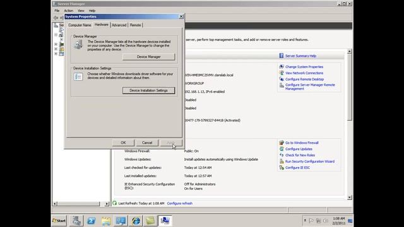This screenshot has height=227, width=404.
Task: Launch Internet Explorer from the taskbar
Action: tap(136, 221)
